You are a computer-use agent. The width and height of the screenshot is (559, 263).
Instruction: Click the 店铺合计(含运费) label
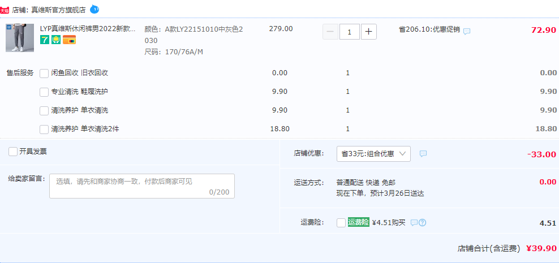point(489,249)
